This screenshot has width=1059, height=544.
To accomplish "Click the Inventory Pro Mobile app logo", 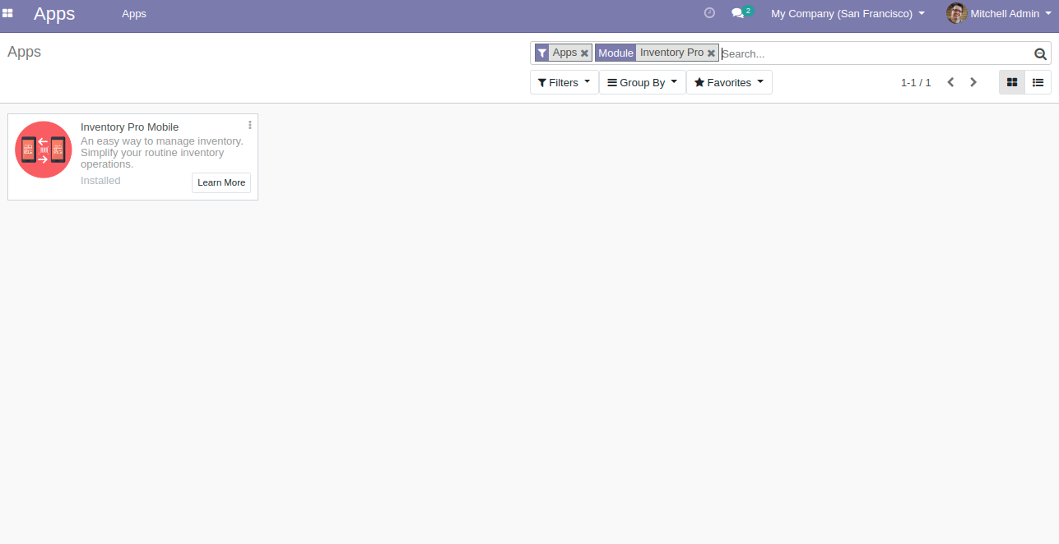I will (43, 150).
